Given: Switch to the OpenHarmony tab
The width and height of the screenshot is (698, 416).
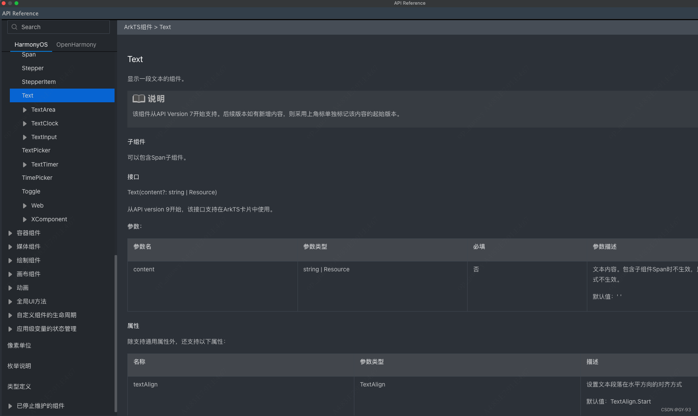Looking at the screenshot, I should [x=76, y=45].
